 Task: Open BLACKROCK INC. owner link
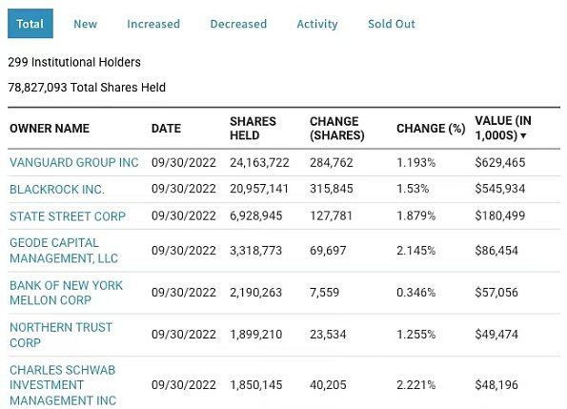tap(57, 189)
